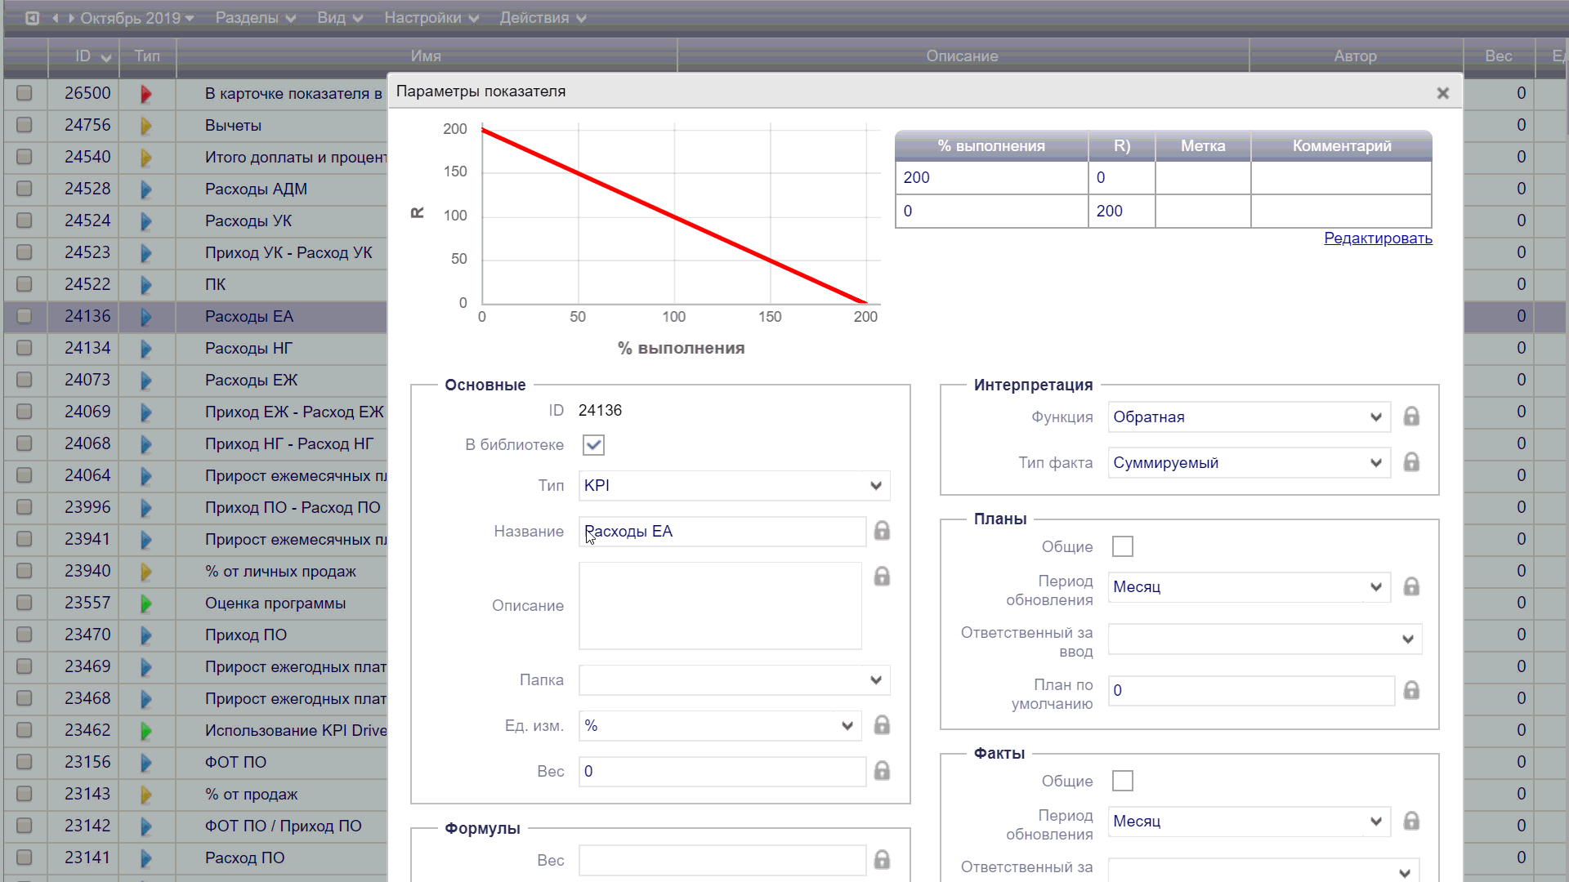Open Тип факта dropdown showing Суммируемый
Viewport: 1569px width, 882px height.
click(1249, 462)
